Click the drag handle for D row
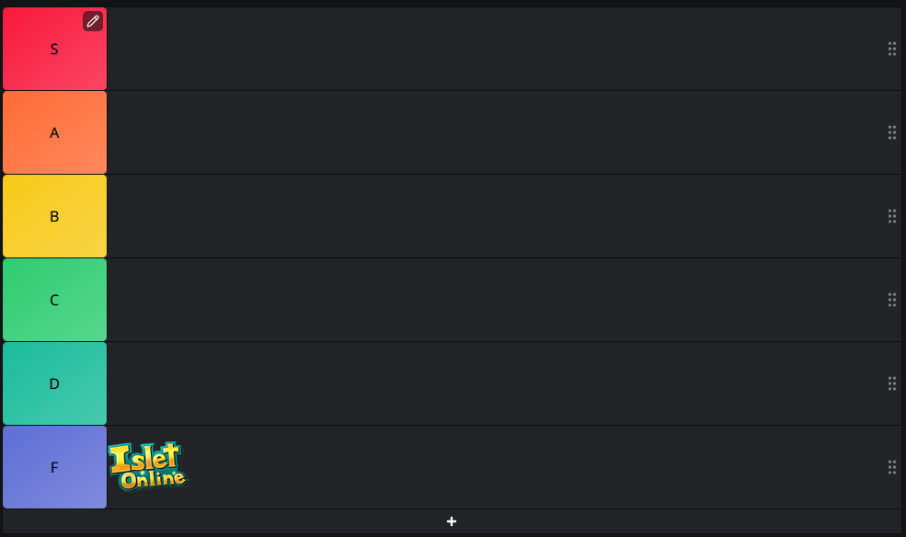The width and height of the screenshot is (906, 537). click(x=891, y=383)
